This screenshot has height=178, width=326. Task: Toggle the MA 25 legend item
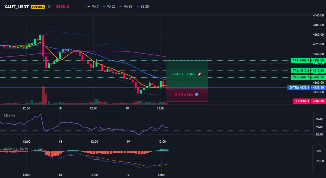pyautogui.click(x=109, y=7)
